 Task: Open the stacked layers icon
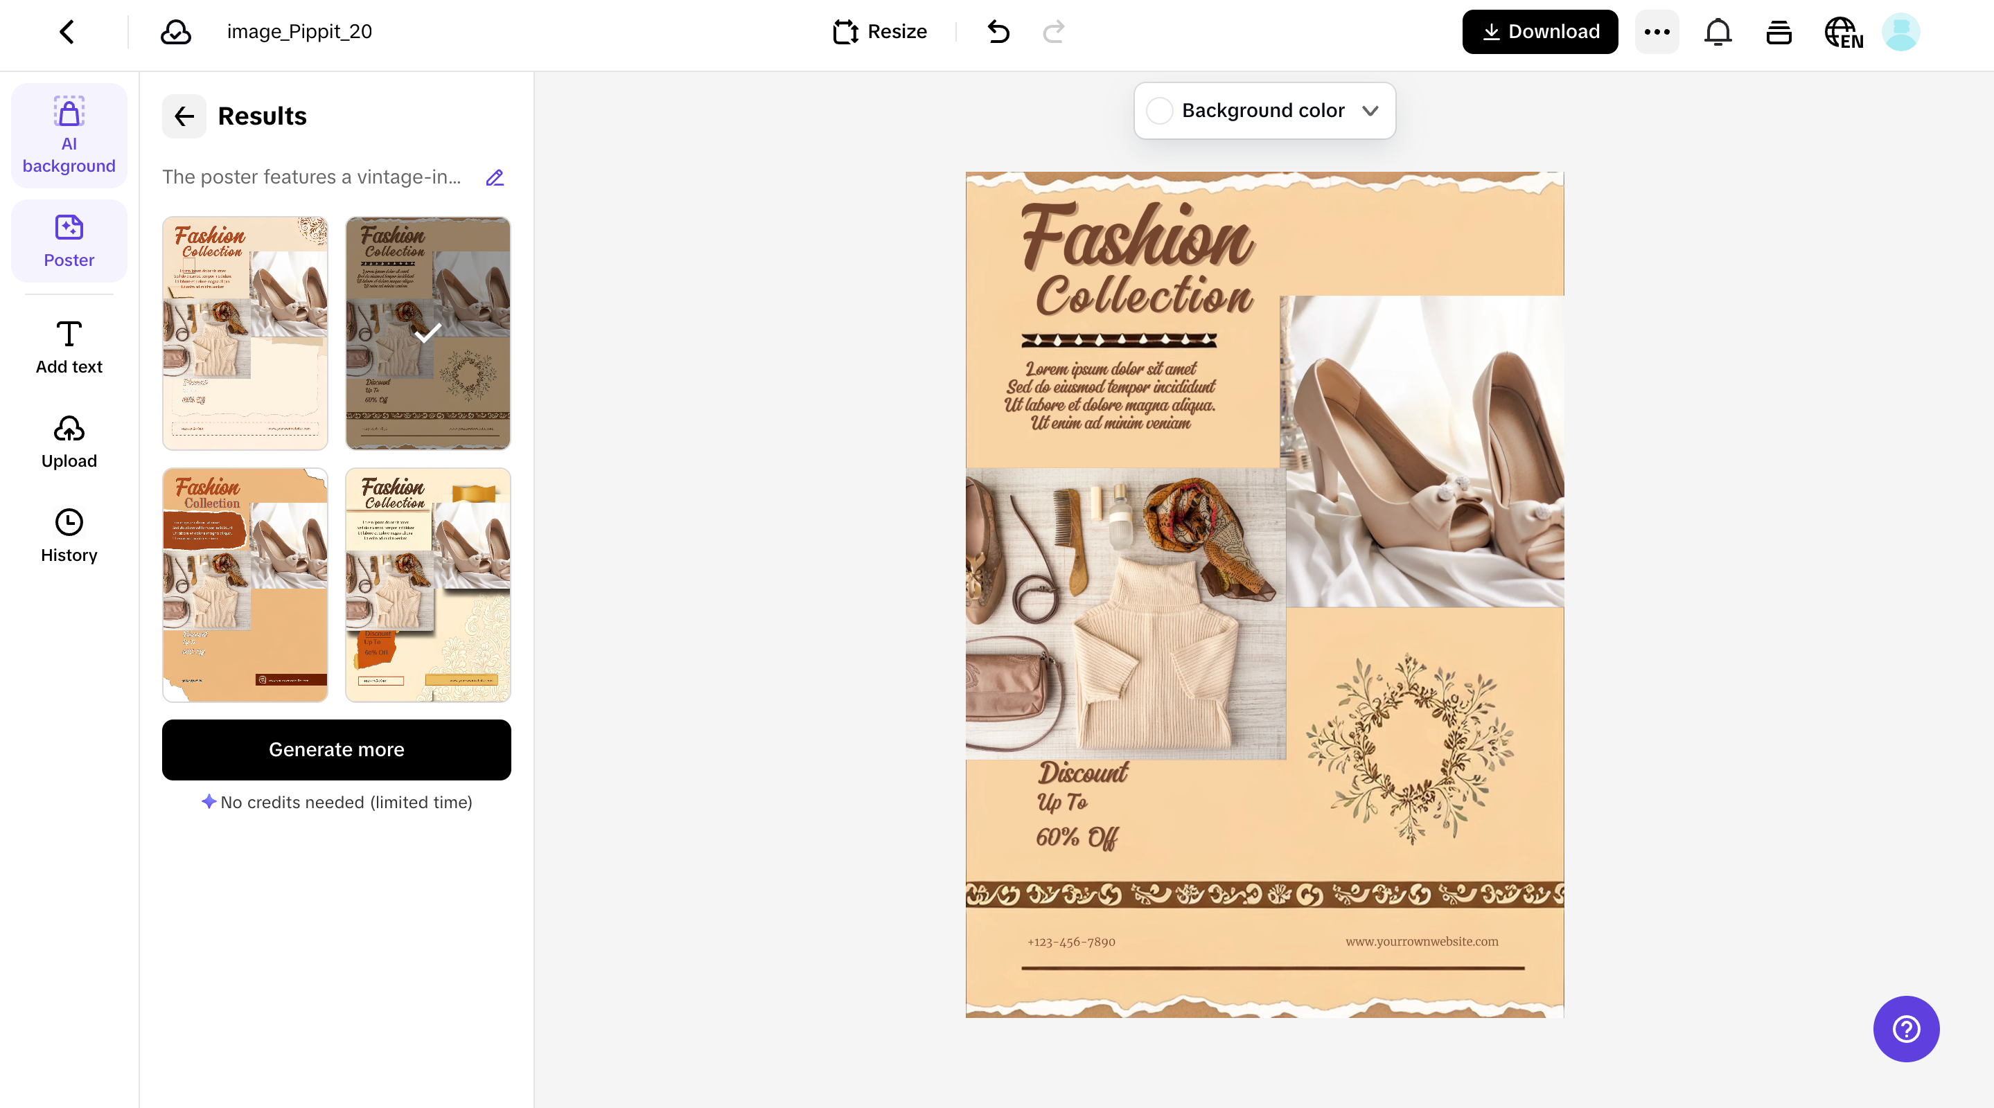tap(1779, 32)
